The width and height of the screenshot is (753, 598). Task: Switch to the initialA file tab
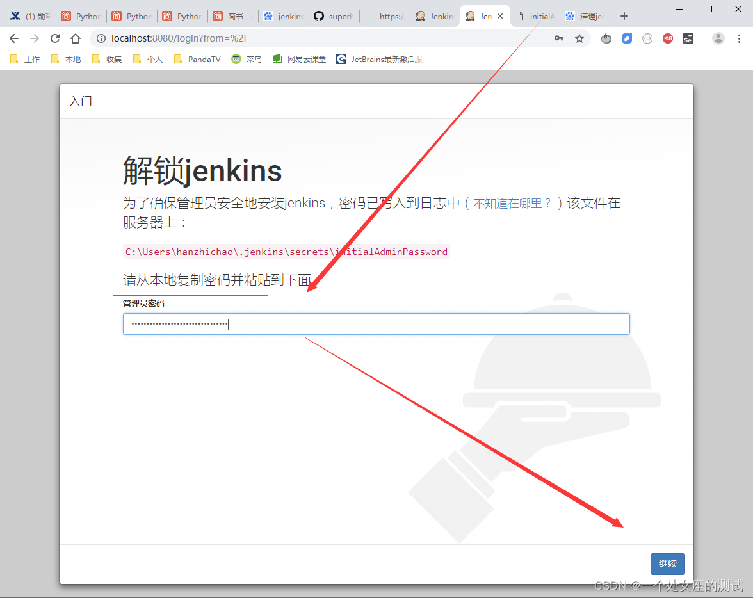point(537,17)
